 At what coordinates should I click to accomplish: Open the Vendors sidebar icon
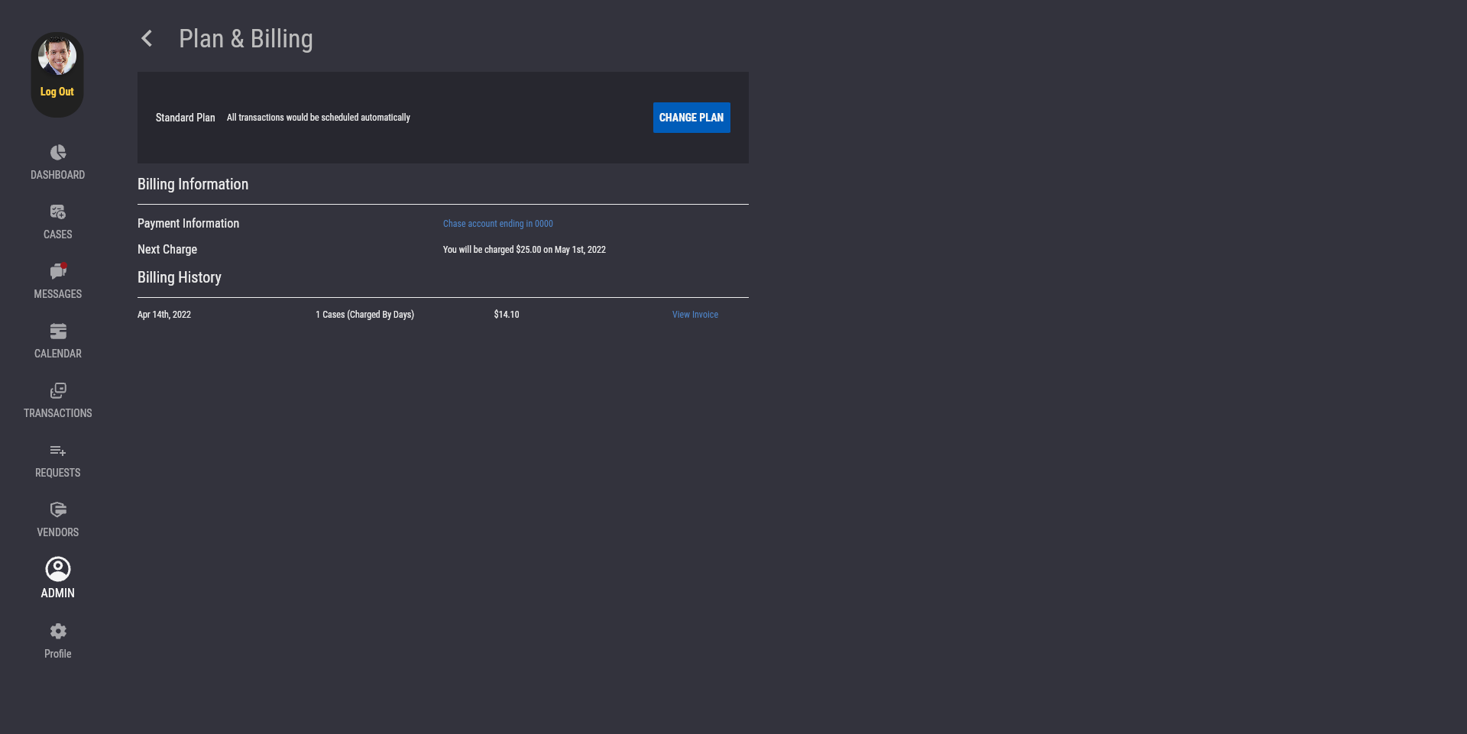pos(58,510)
